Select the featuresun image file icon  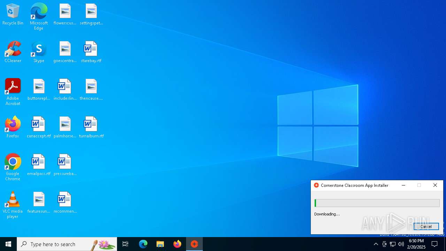click(x=39, y=203)
